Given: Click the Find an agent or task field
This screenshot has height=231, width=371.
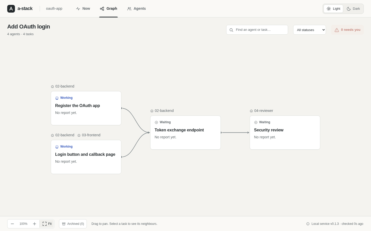Looking at the screenshot, I should pos(257,30).
